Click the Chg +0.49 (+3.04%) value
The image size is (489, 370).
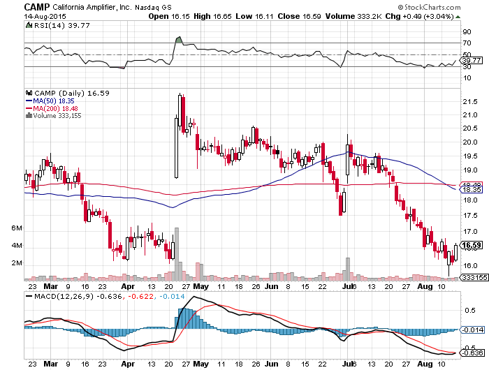(419, 16)
